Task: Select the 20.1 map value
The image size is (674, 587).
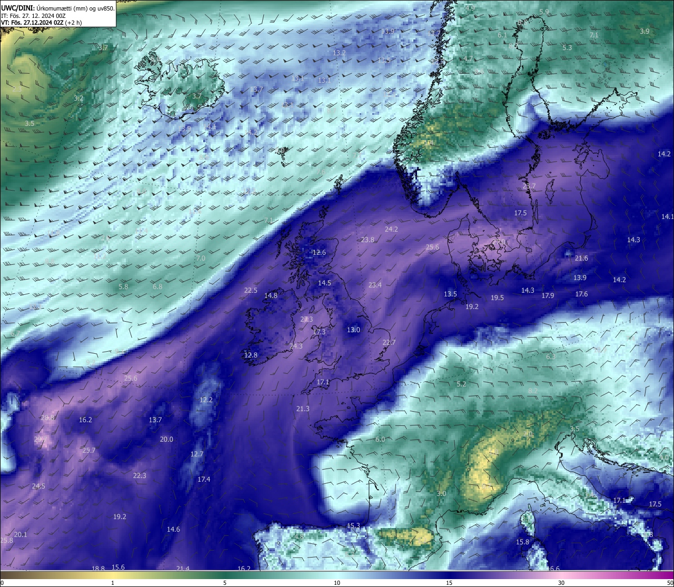Action: [21, 535]
